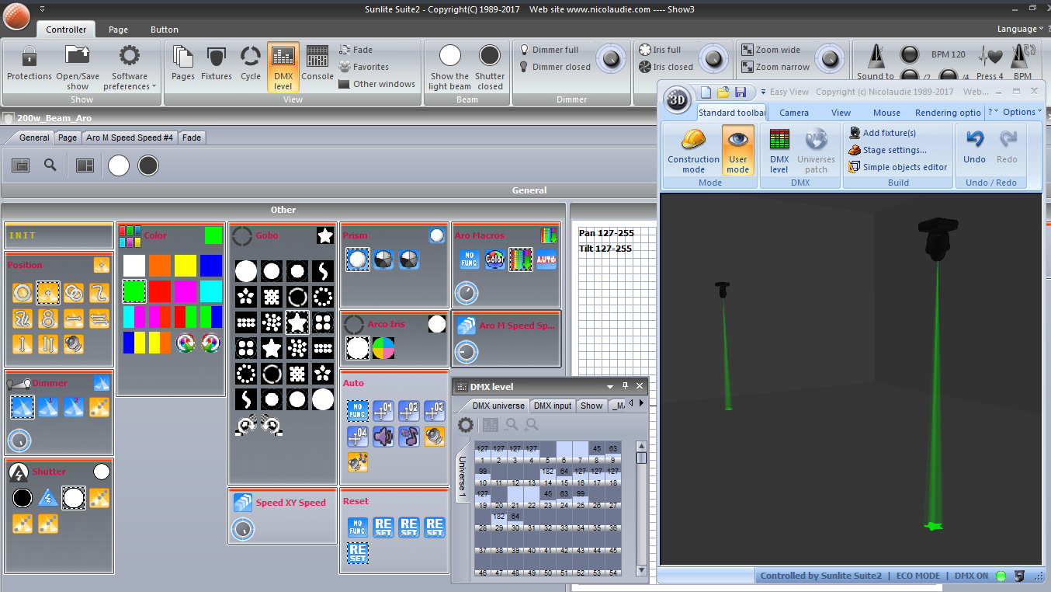The height and width of the screenshot is (592, 1051).
Task: Open the Software preferences dropdown
Action: tap(129, 68)
